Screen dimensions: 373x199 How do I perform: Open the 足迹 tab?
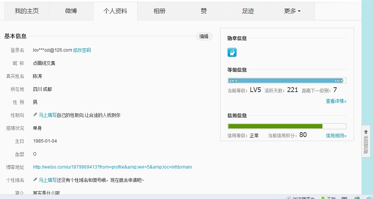(x=248, y=11)
